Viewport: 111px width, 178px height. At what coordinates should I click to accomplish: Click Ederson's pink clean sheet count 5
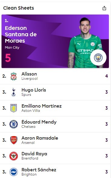[8, 58]
